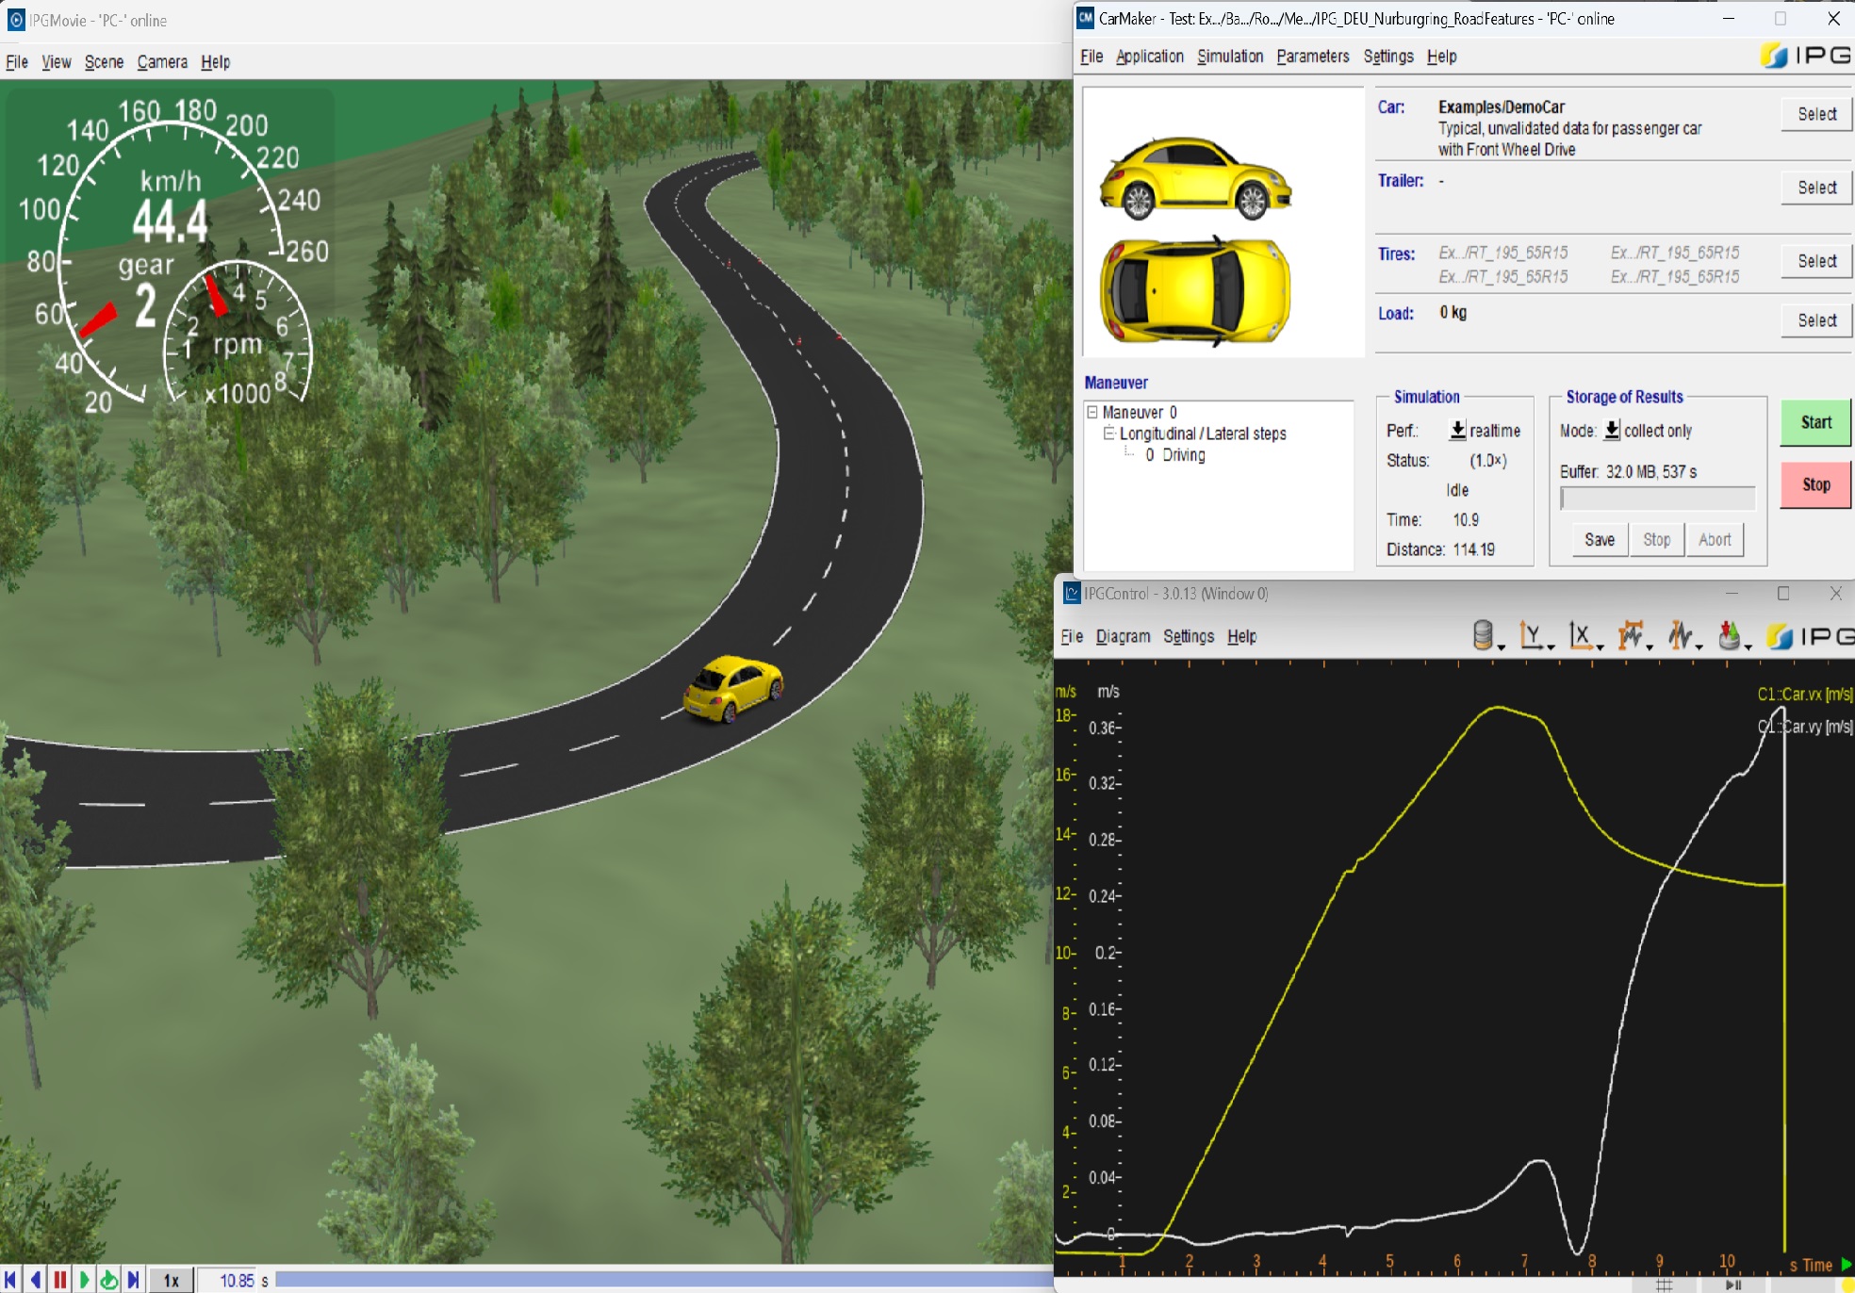The height and width of the screenshot is (1293, 1855).
Task: Click Select button next to Tires
Action: (1815, 261)
